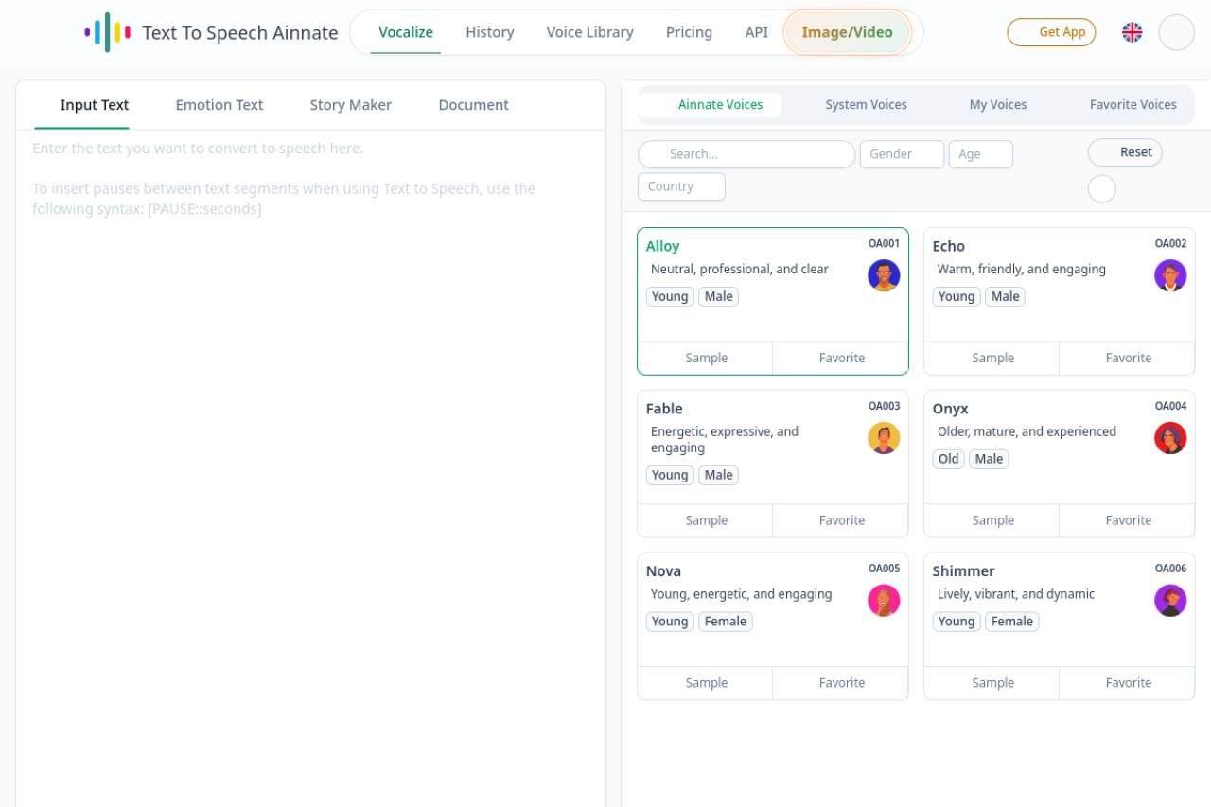Select the Alloy voice name

click(x=662, y=246)
